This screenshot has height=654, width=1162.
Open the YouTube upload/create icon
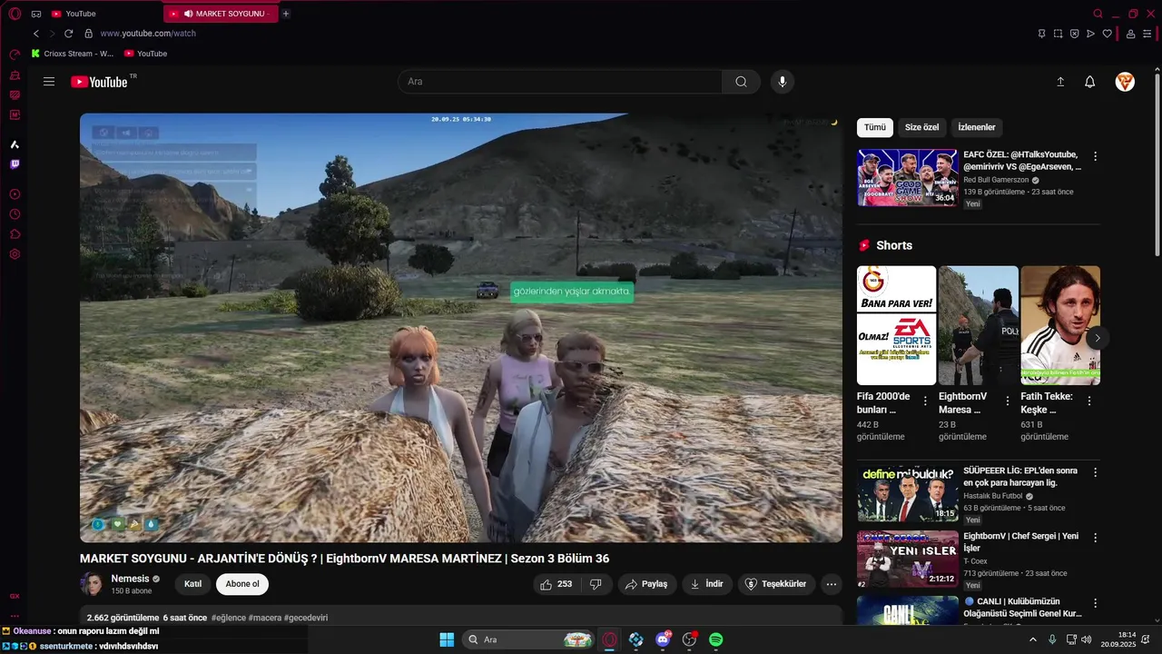(x=1060, y=82)
